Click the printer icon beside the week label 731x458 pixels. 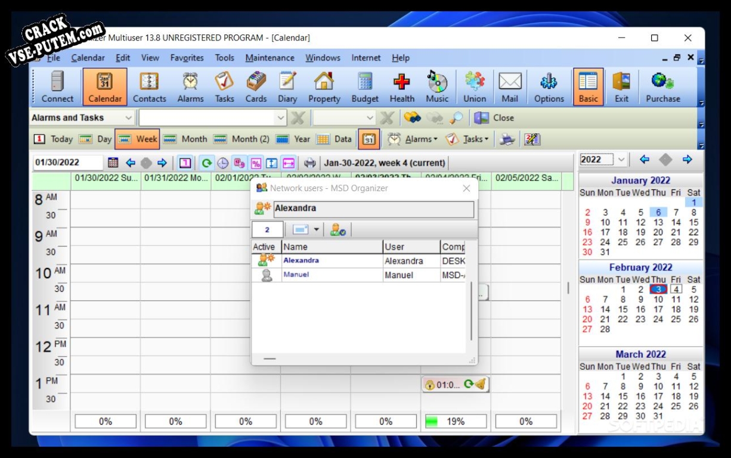click(x=310, y=163)
